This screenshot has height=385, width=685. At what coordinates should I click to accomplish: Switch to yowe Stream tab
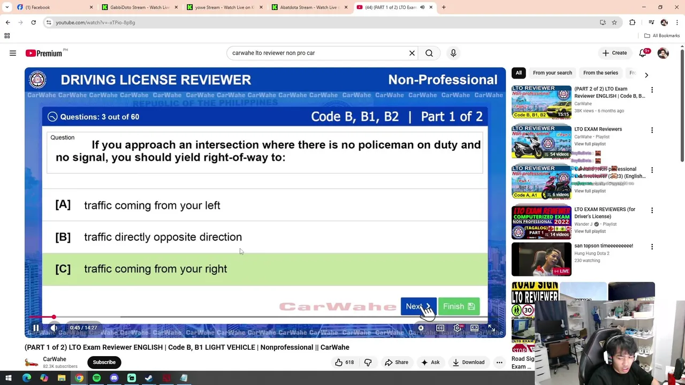pyautogui.click(x=224, y=7)
